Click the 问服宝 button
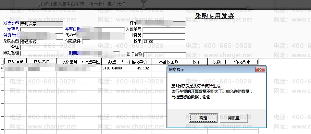 [234, 118]
